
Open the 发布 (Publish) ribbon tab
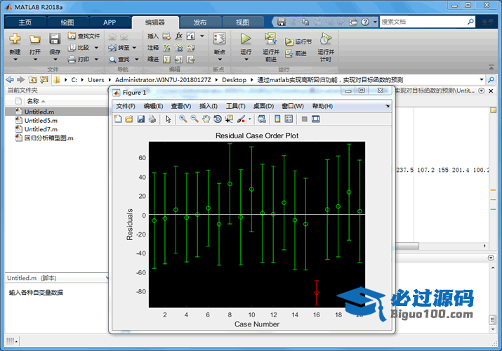pos(200,22)
